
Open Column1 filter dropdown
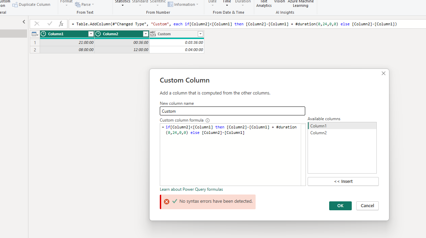(91, 34)
